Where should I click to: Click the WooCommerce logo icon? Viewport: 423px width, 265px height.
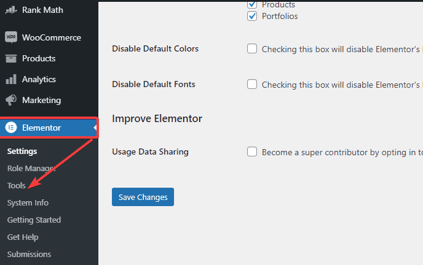tap(10, 37)
